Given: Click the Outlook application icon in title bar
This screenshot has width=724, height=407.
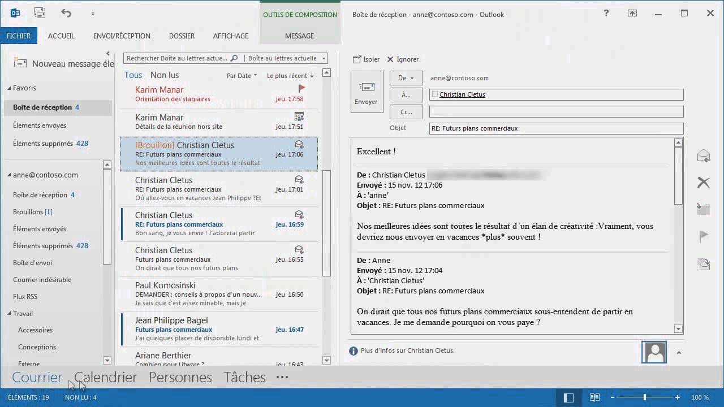Looking at the screenshot, I should click(15, 13).
